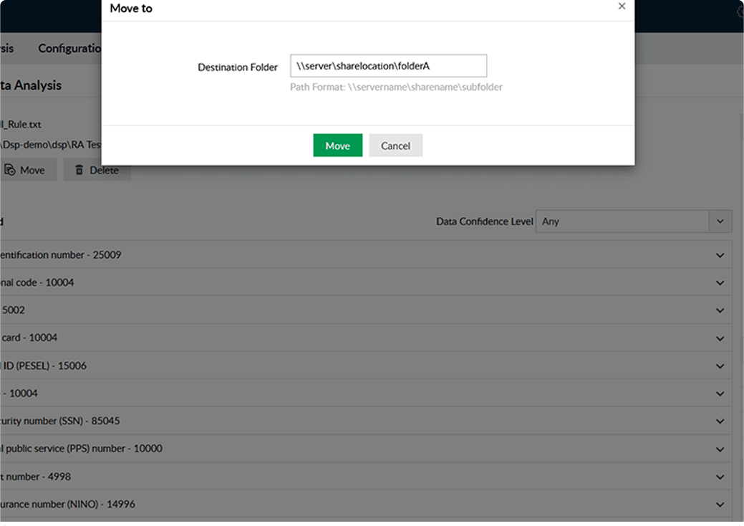744x526 pixels.
Task: Click the Delete trash icon
Action: click(79, 170)
